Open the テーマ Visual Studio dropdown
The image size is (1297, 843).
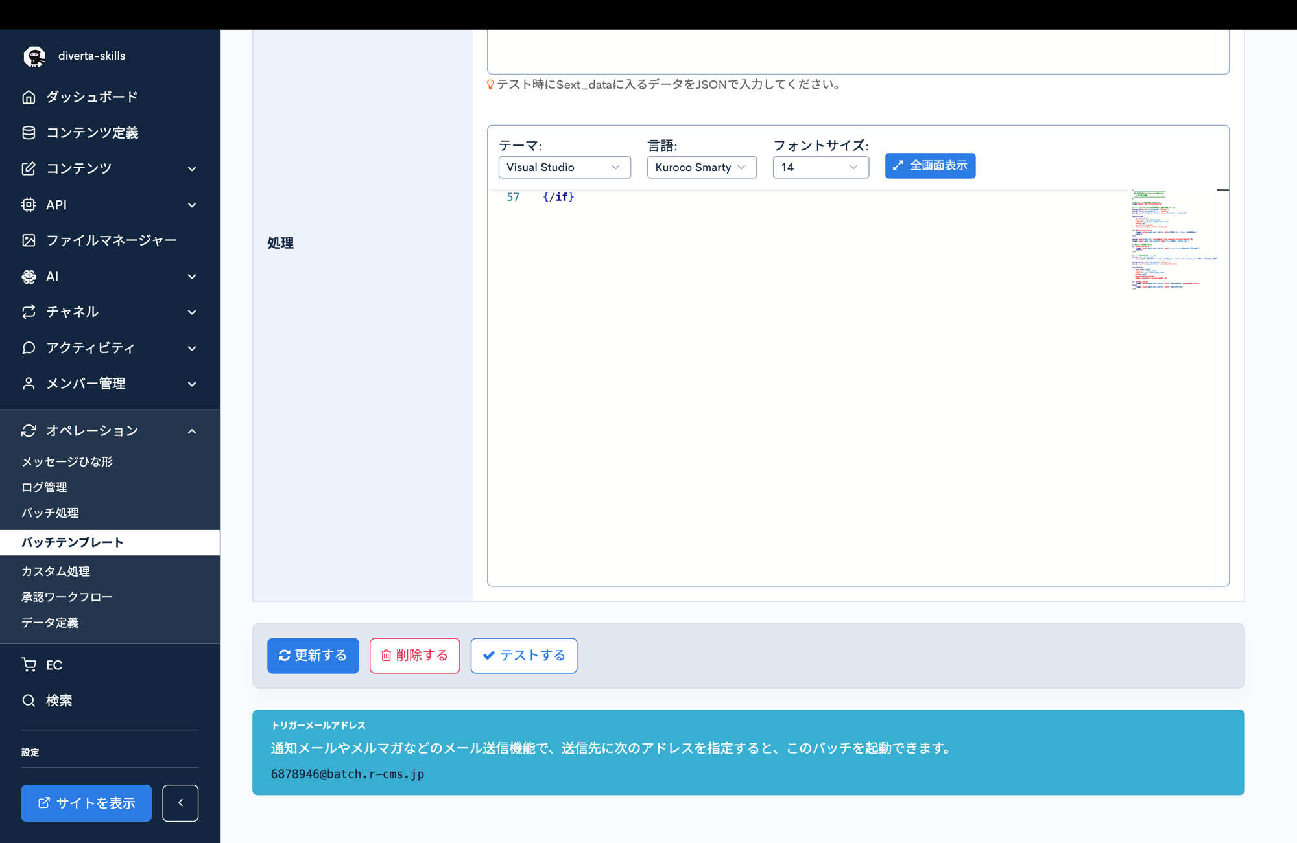[x=564, y=167]
